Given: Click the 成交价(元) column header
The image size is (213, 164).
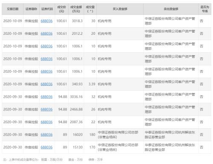Looking at the screenshot, I should [62, 9].
